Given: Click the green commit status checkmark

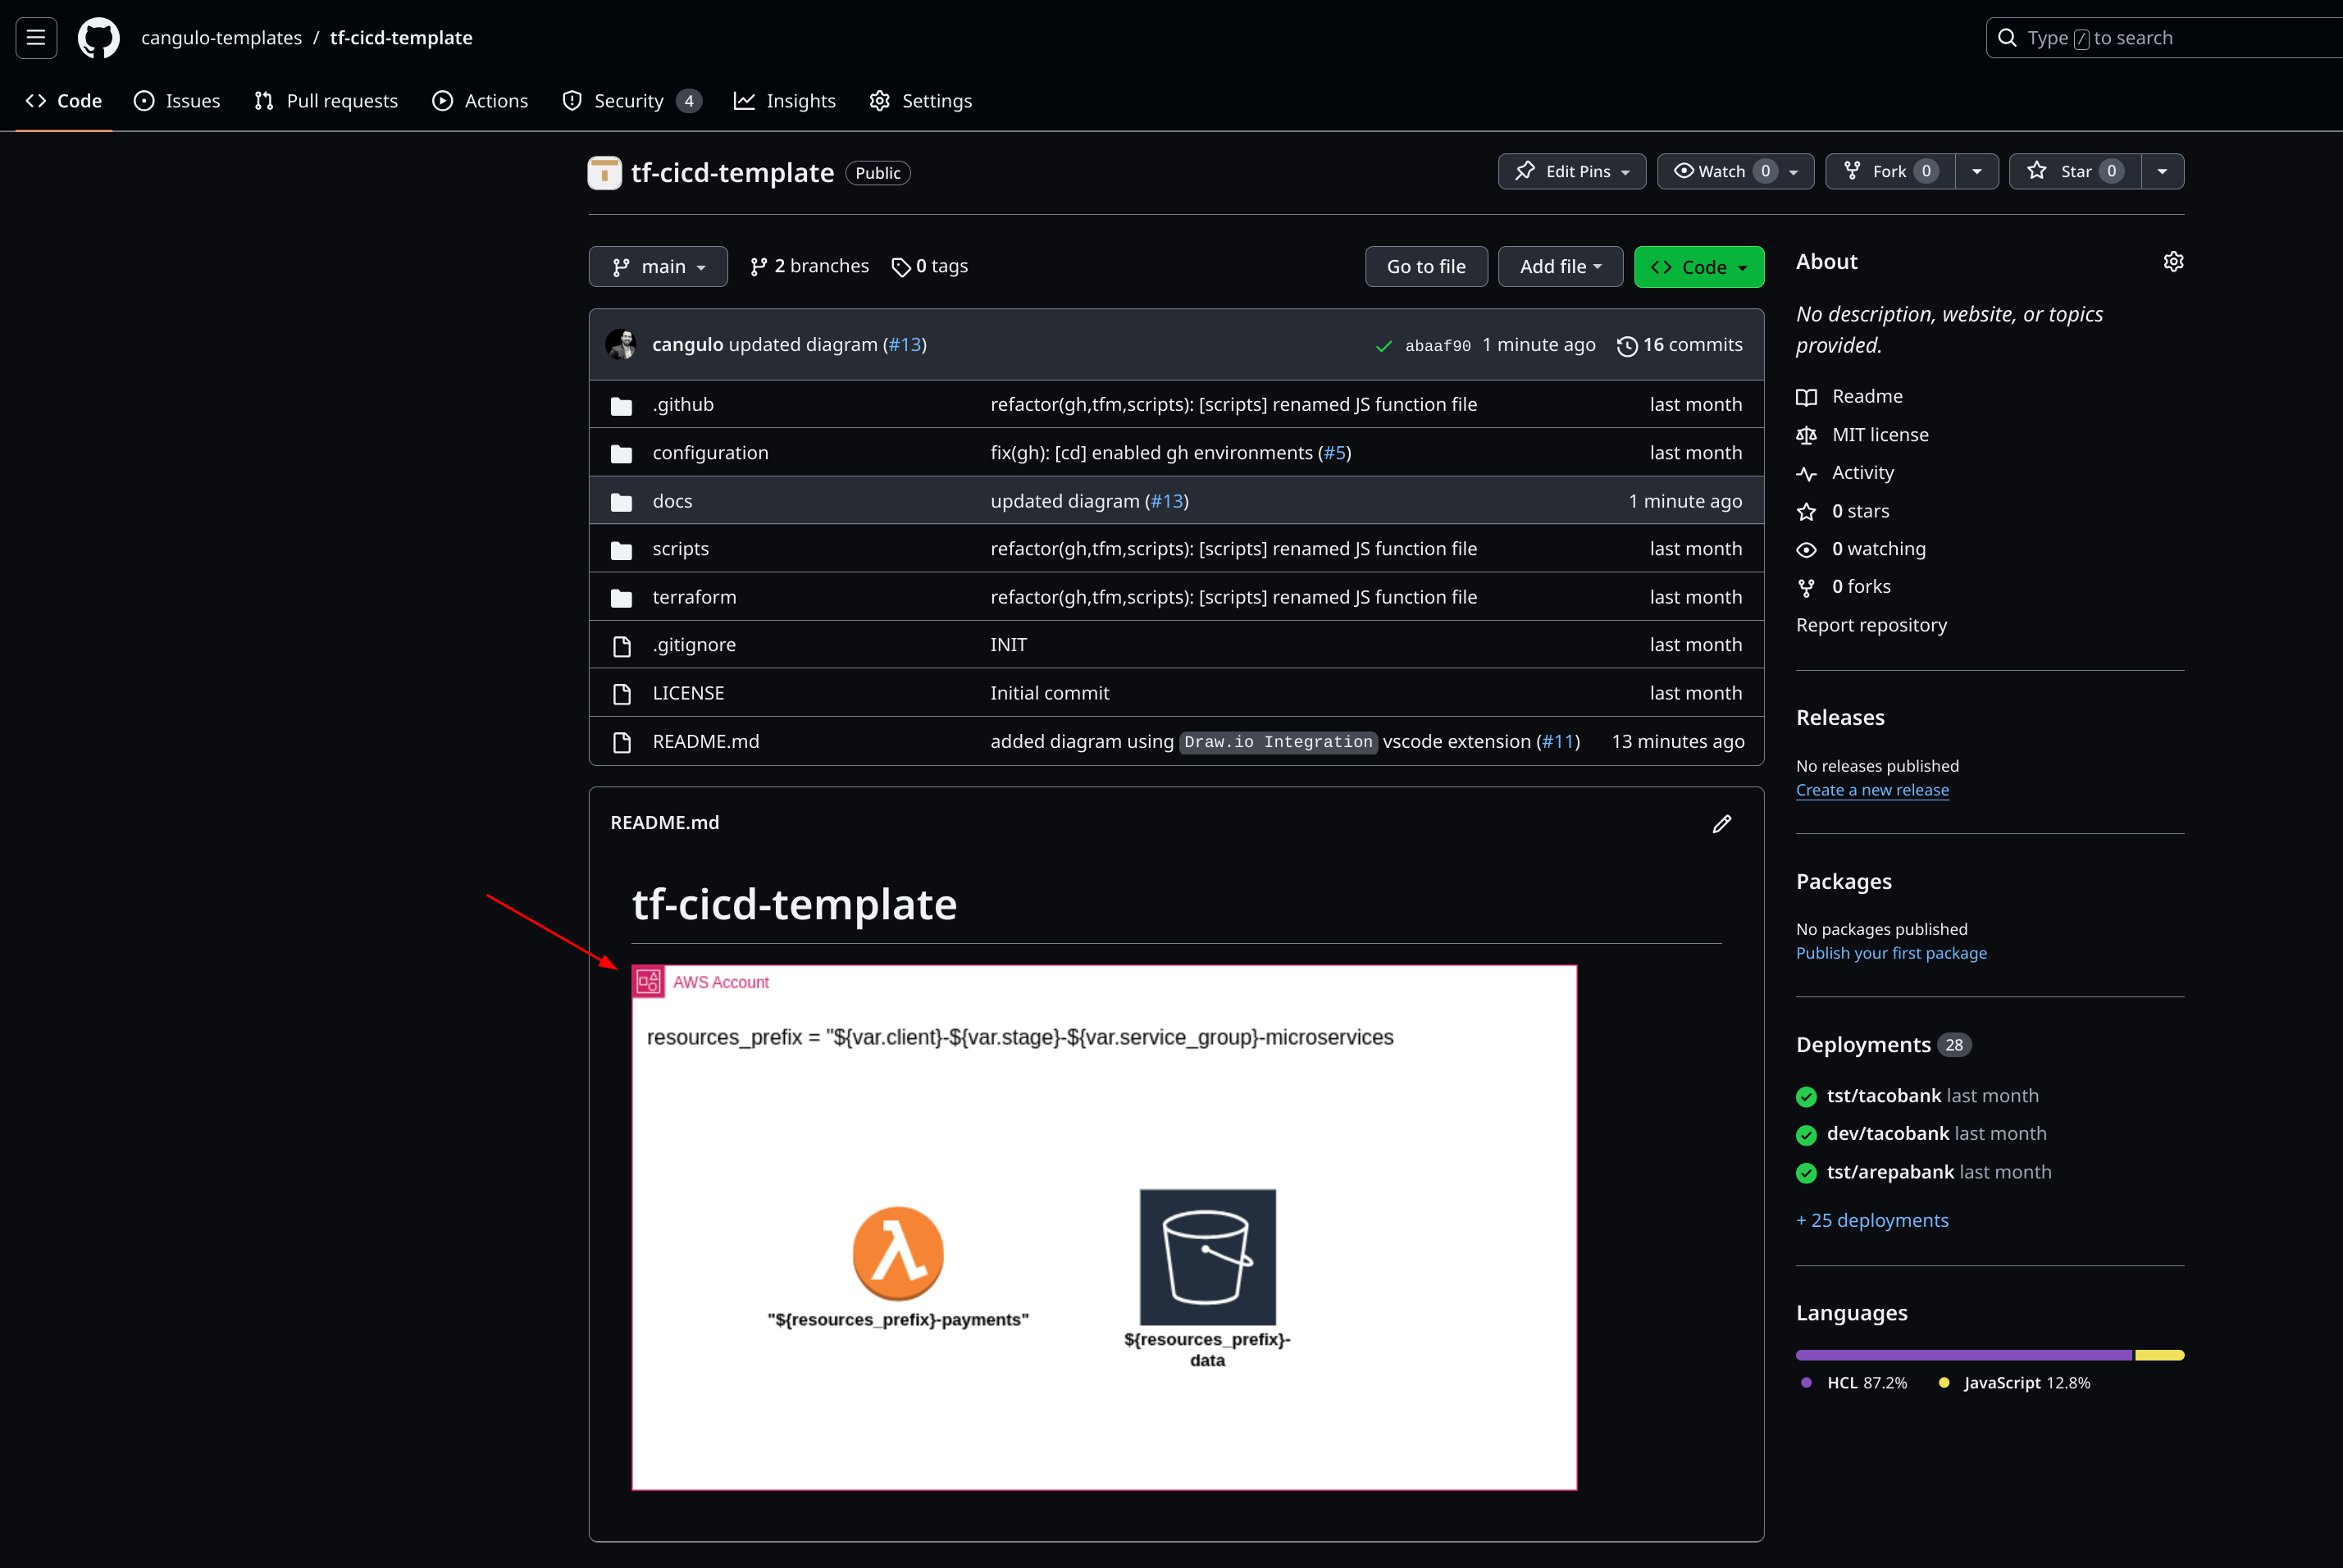Looking at the screenshot, I should point(1383,346).
